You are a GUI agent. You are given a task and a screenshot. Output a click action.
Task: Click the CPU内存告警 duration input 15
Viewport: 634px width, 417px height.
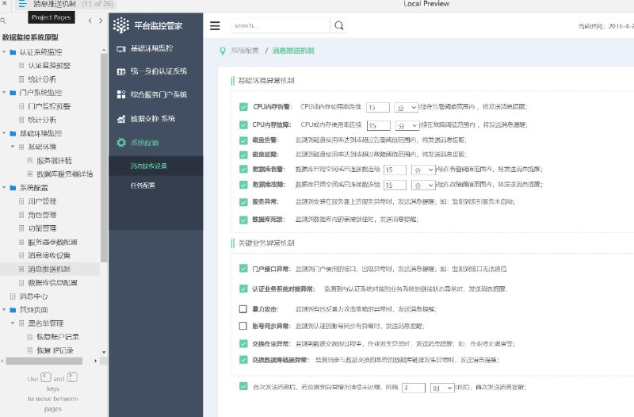378,108
